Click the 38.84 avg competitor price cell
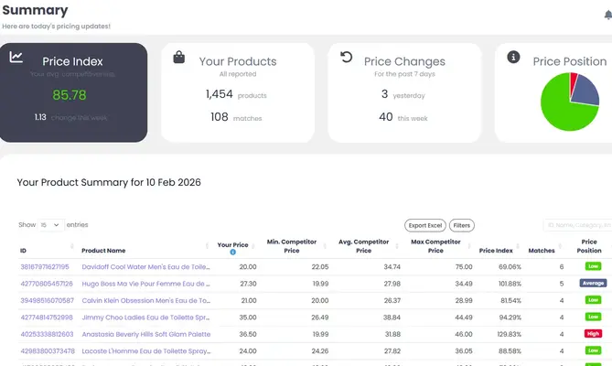This screenshot has height=366, width=612. pyautogui.click(x=392, y=318)
